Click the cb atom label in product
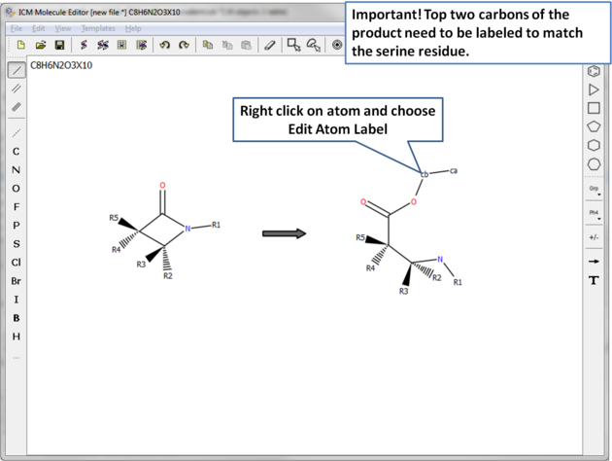Viewport: 612px width, 461px height. (424, 174)
